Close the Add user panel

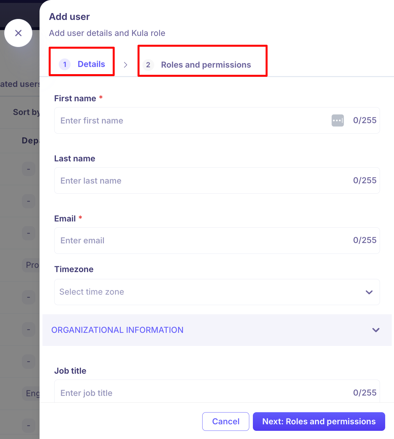point(18,33)
